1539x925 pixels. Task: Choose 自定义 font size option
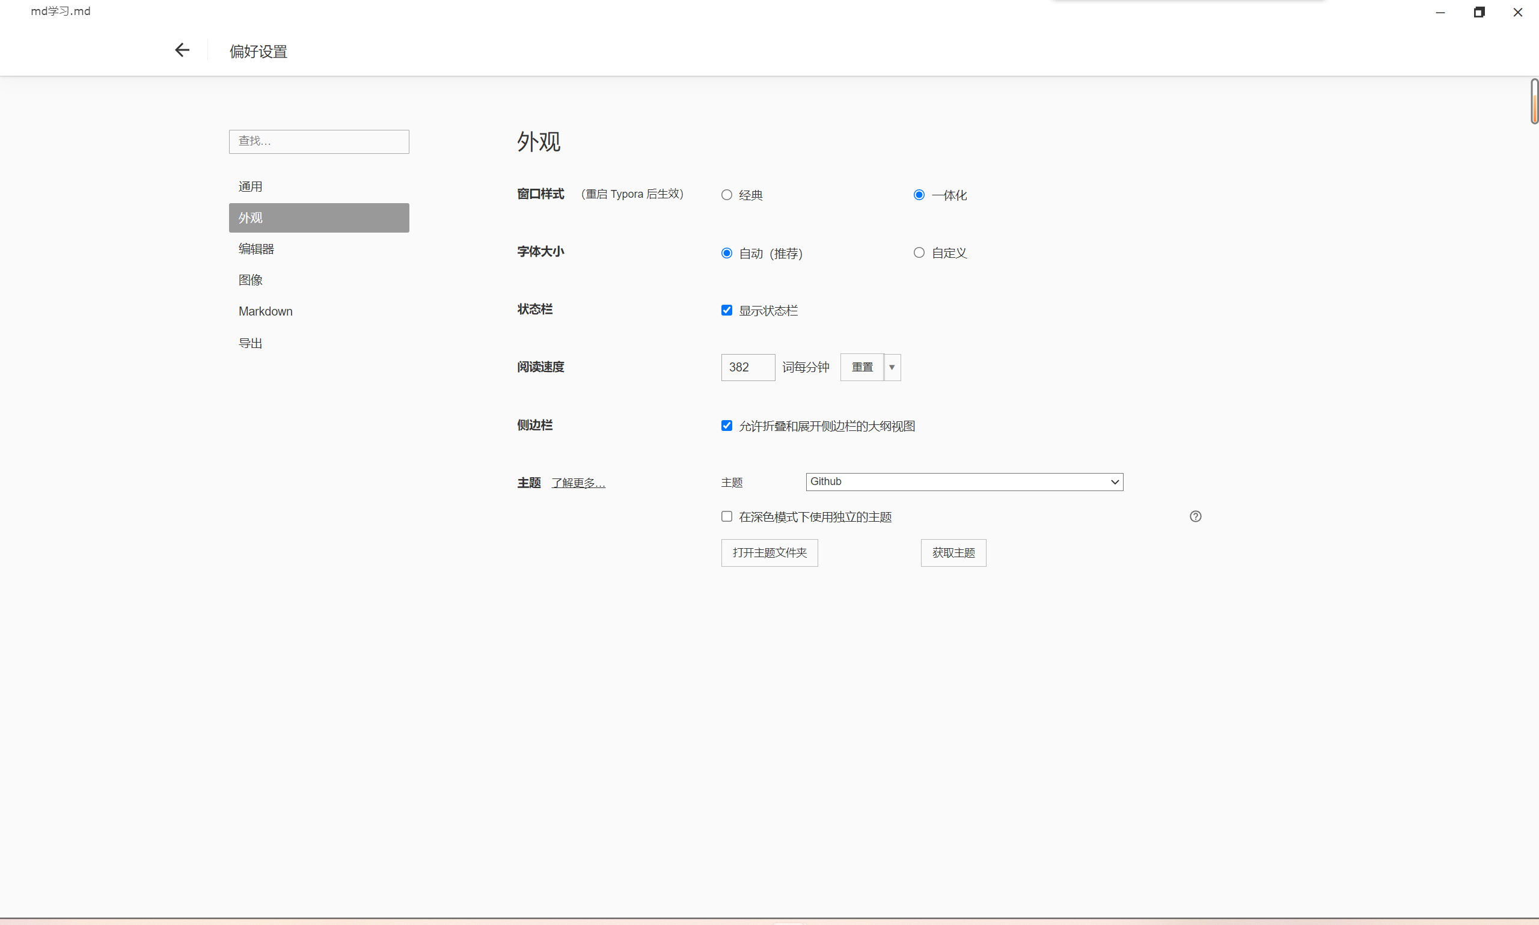click(x=918, y=252)
